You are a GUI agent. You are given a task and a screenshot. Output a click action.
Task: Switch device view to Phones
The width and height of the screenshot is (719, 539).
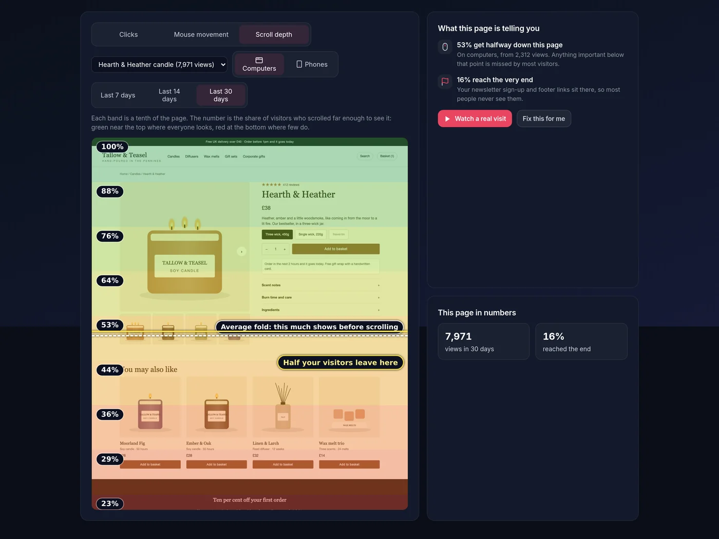click(x=312, y=64)
